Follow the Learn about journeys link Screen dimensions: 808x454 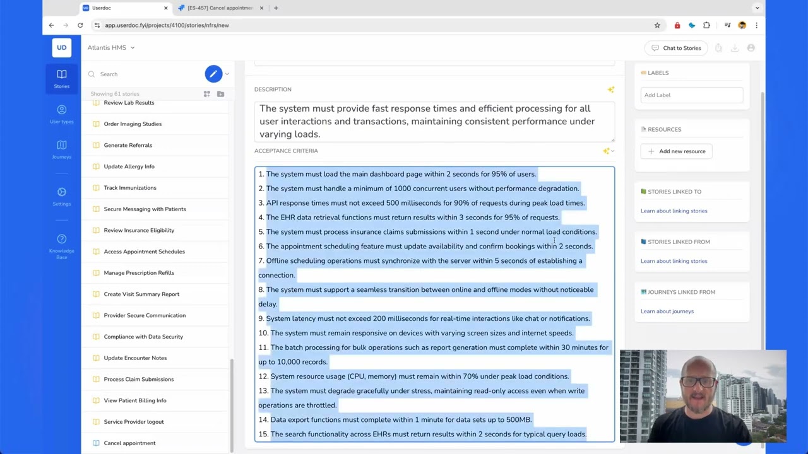(667, 311)
